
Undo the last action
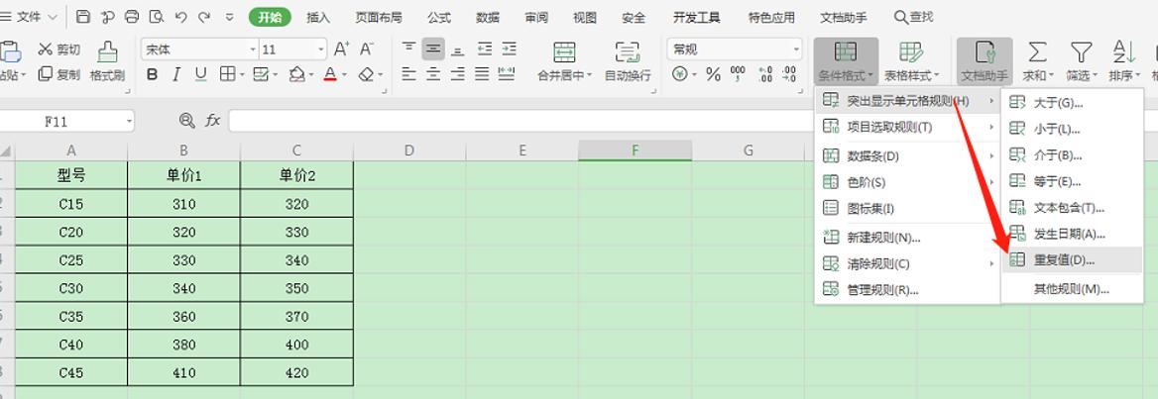pyautogui.click(x=180, y=16)
